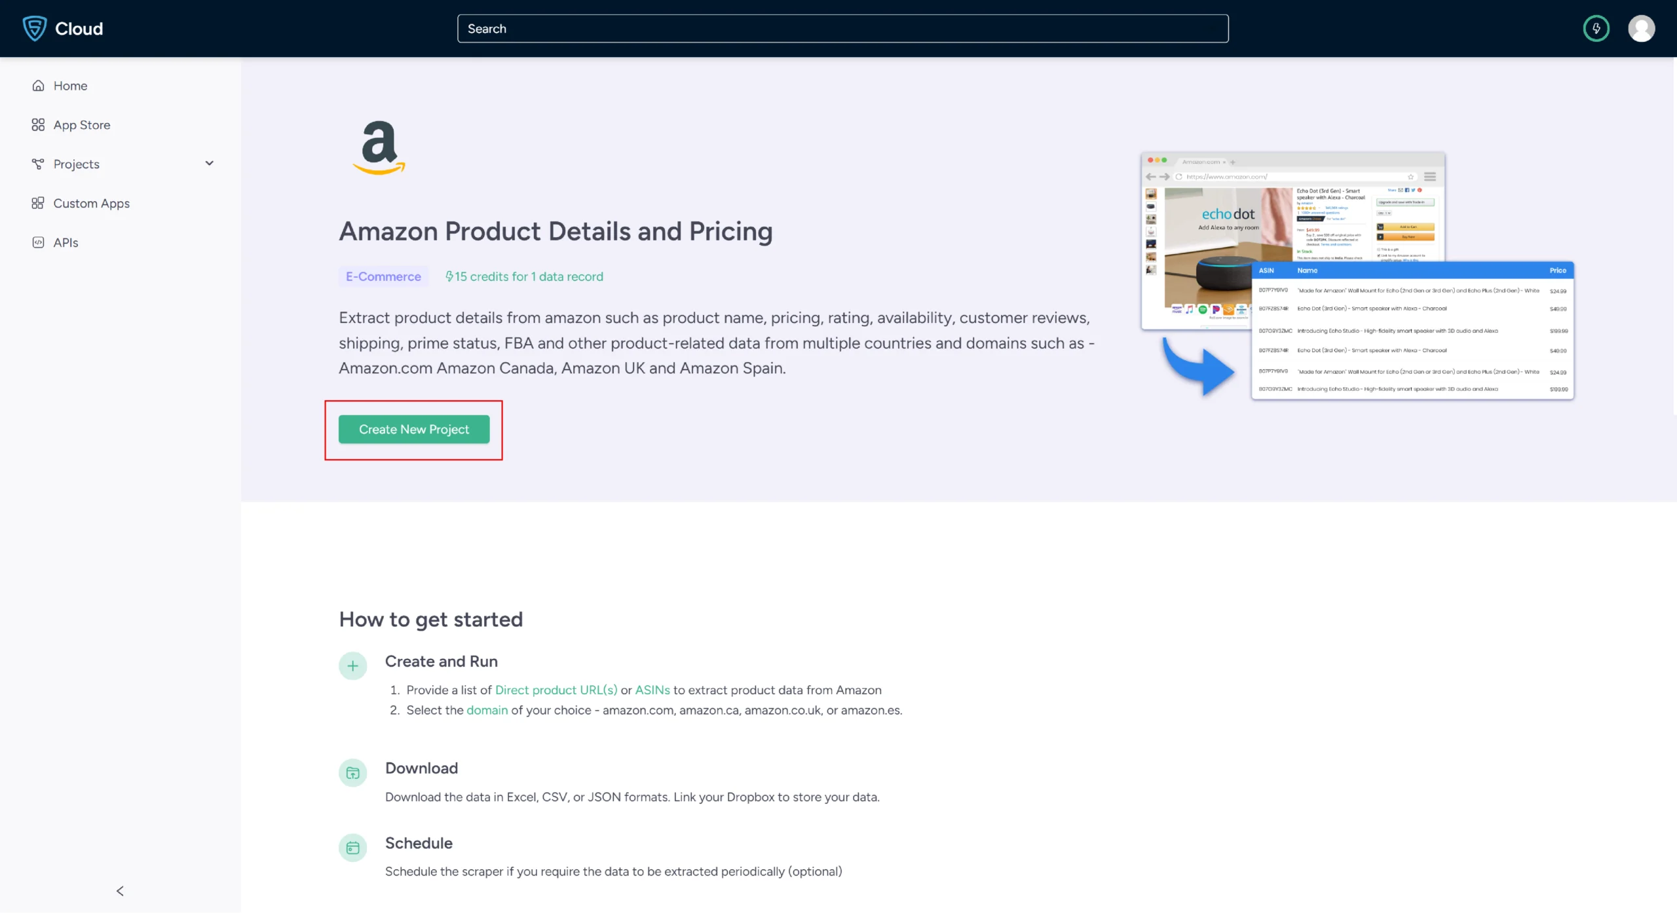Image resolution: width=1677 pixels, height=915 pixels.
Task: Click the Home icon in sidebar
Action: 38,84
